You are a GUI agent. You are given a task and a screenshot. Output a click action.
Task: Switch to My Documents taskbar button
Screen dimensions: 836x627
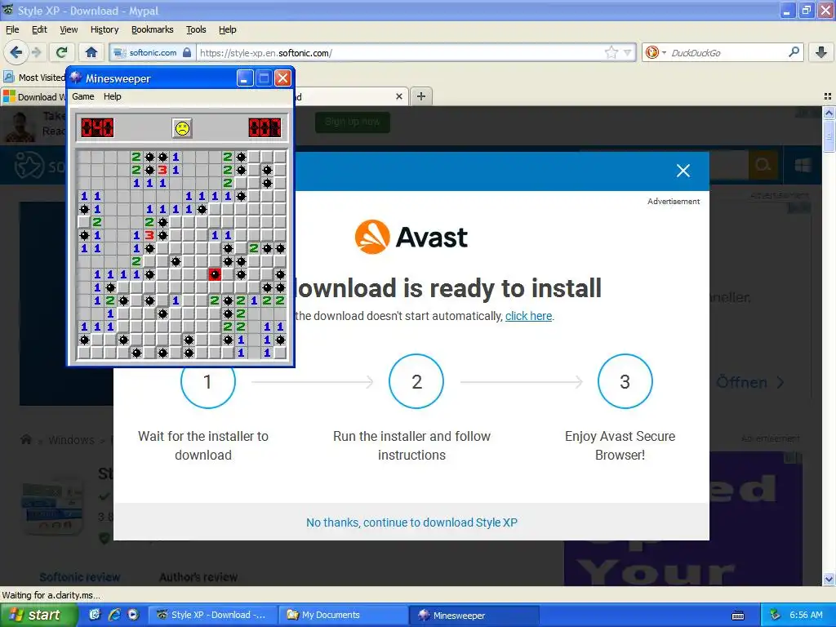[x=344, y=615]
